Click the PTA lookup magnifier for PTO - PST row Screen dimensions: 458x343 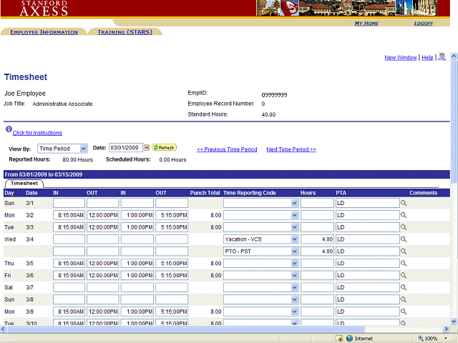404,252
